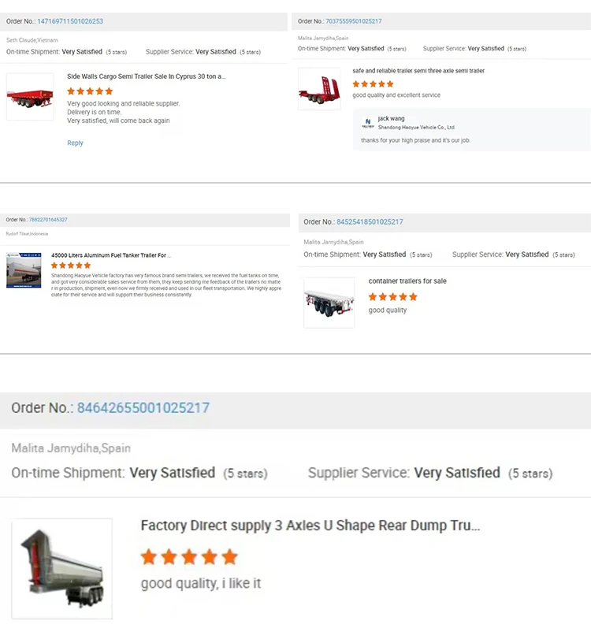Open Side Walls Cargo Semi Trailer title

point(147,76)
